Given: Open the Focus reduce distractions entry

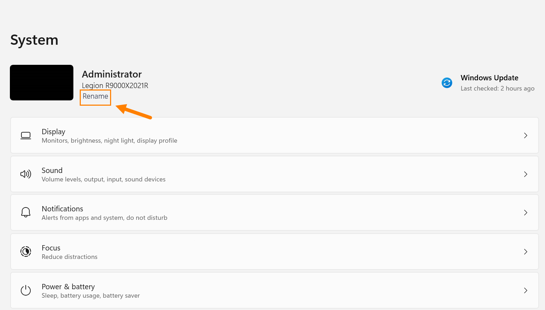Looking at the screenshot, I should coord(274,252).
